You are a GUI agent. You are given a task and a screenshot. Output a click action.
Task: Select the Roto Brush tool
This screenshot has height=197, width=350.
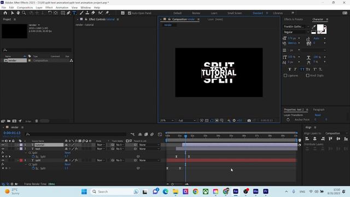(101, 13)
